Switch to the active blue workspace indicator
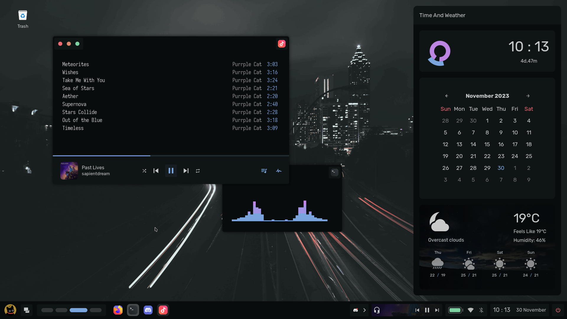 pyautogui.click(x=79, y=310)
